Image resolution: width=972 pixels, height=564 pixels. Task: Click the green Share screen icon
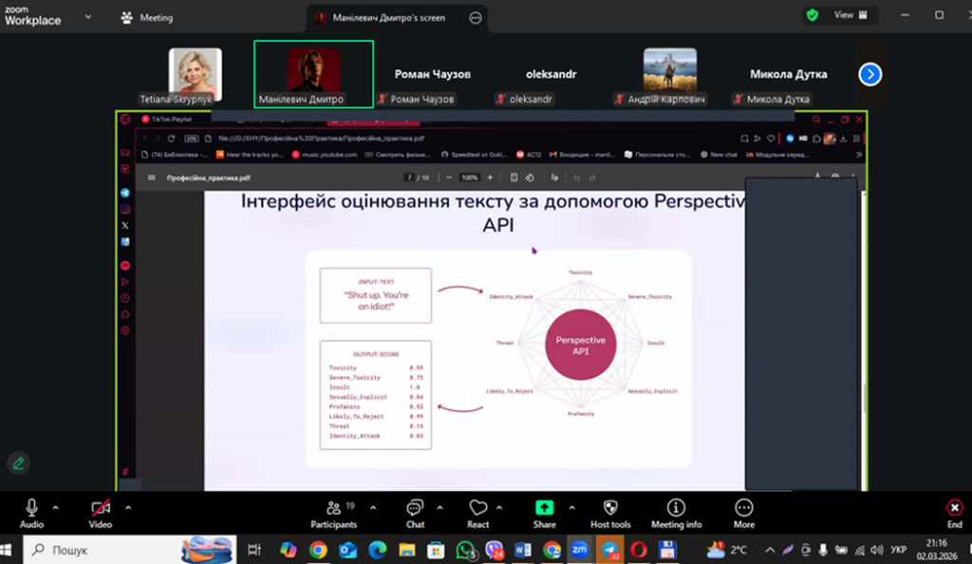(x=545, y=511)
